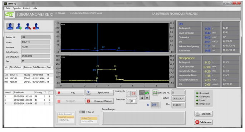This screenshot has height=132, width=245.
Task: Increase the Grenzwert stepper value
Action: [128, 100]
